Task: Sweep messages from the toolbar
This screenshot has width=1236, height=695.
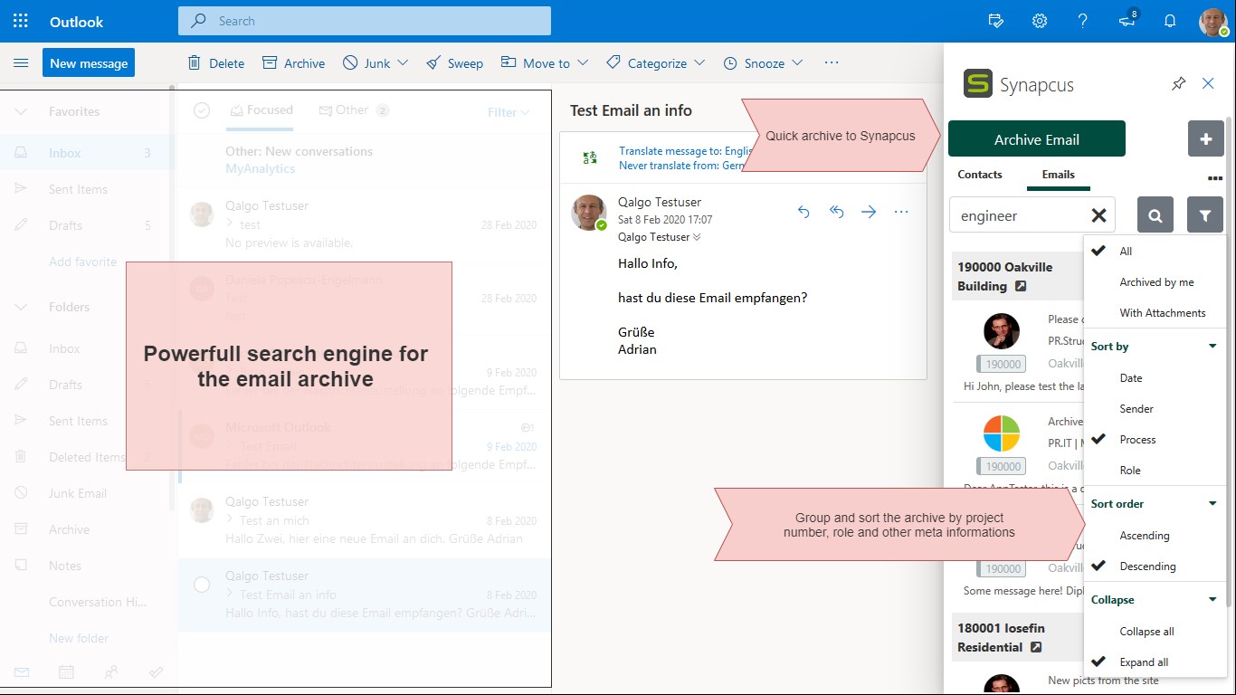Action: pos(454,63)
